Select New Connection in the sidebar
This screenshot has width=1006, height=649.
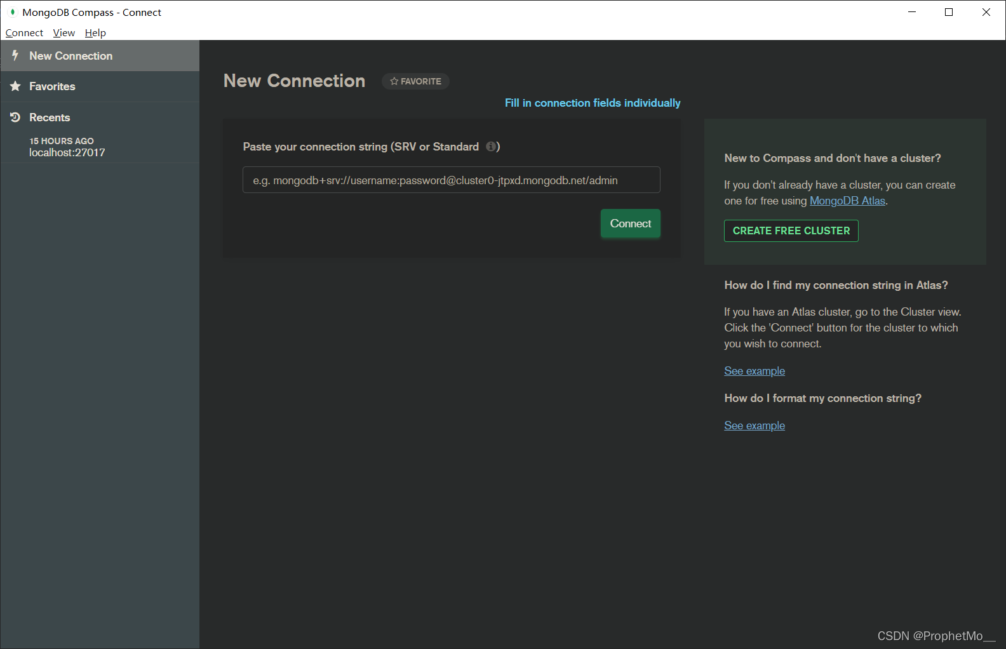[x=100, y=56]
